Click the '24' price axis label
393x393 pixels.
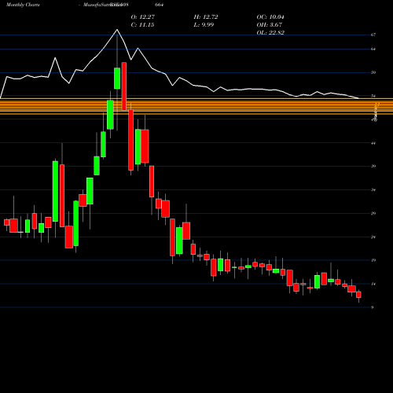tap(373, 237)
